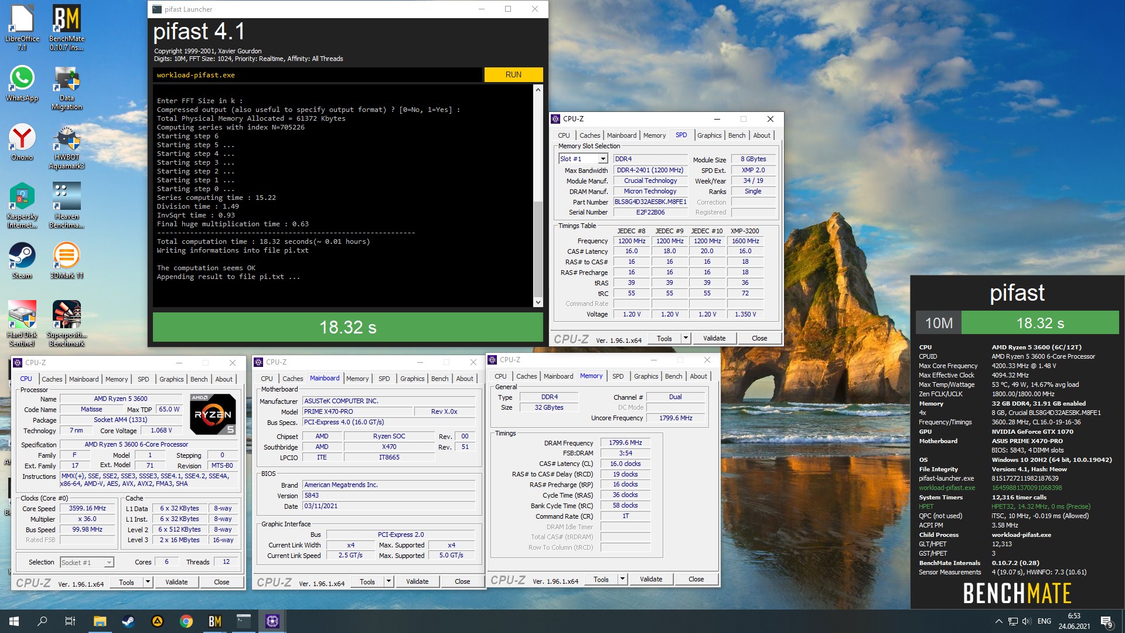Click pifast console scrollbar up arrow

538,90
